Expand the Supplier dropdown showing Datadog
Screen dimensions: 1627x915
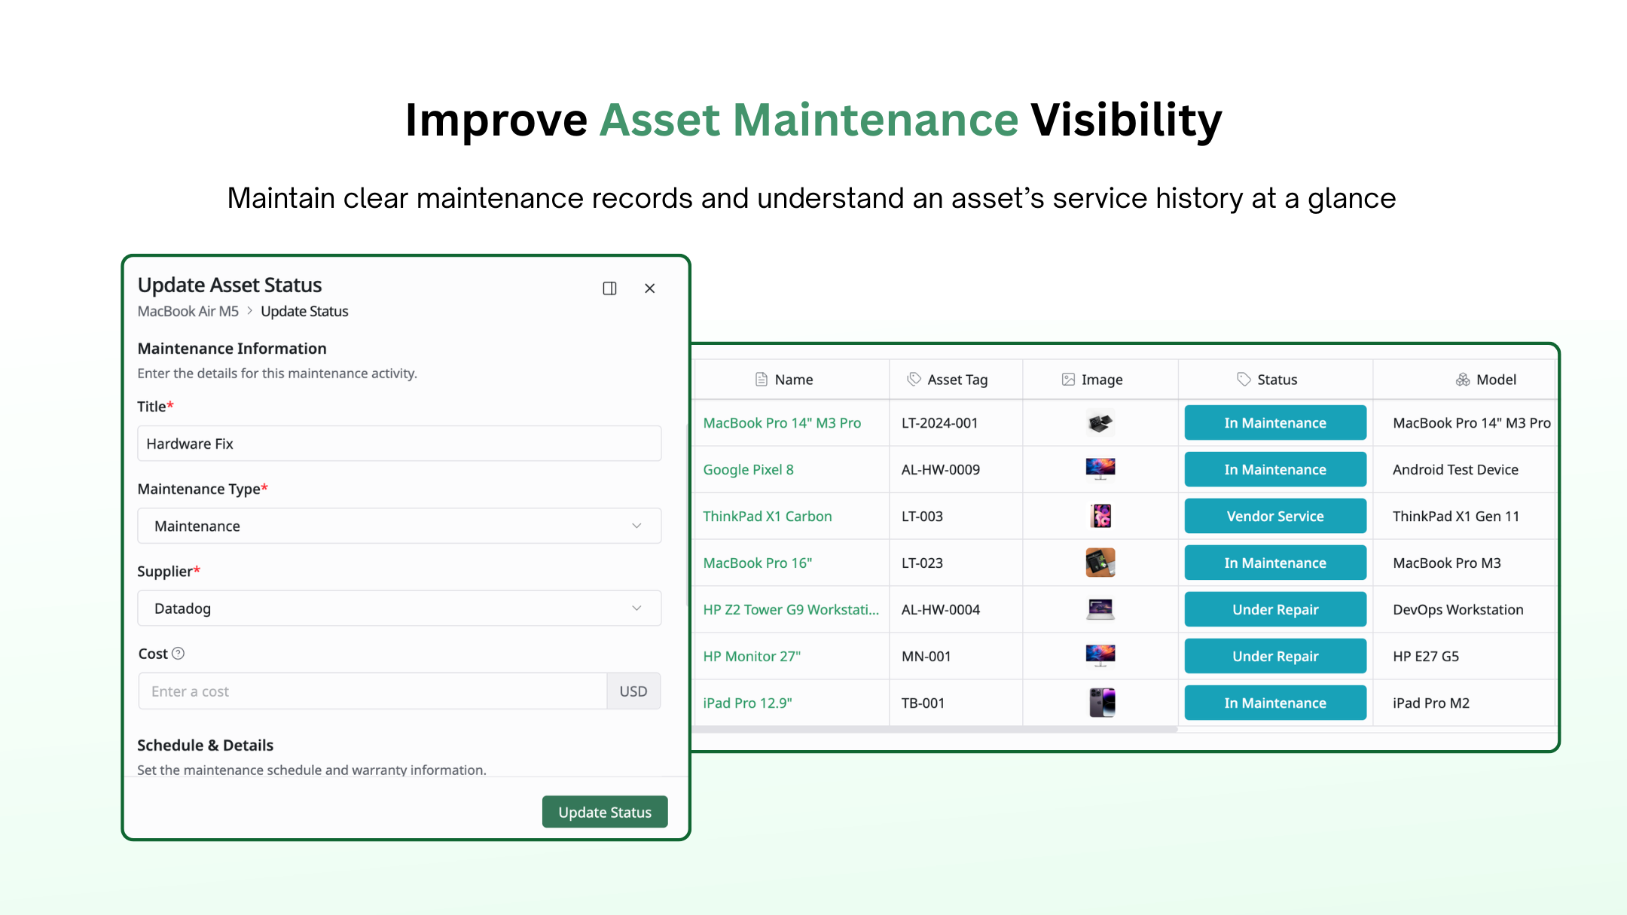(399, 608)
